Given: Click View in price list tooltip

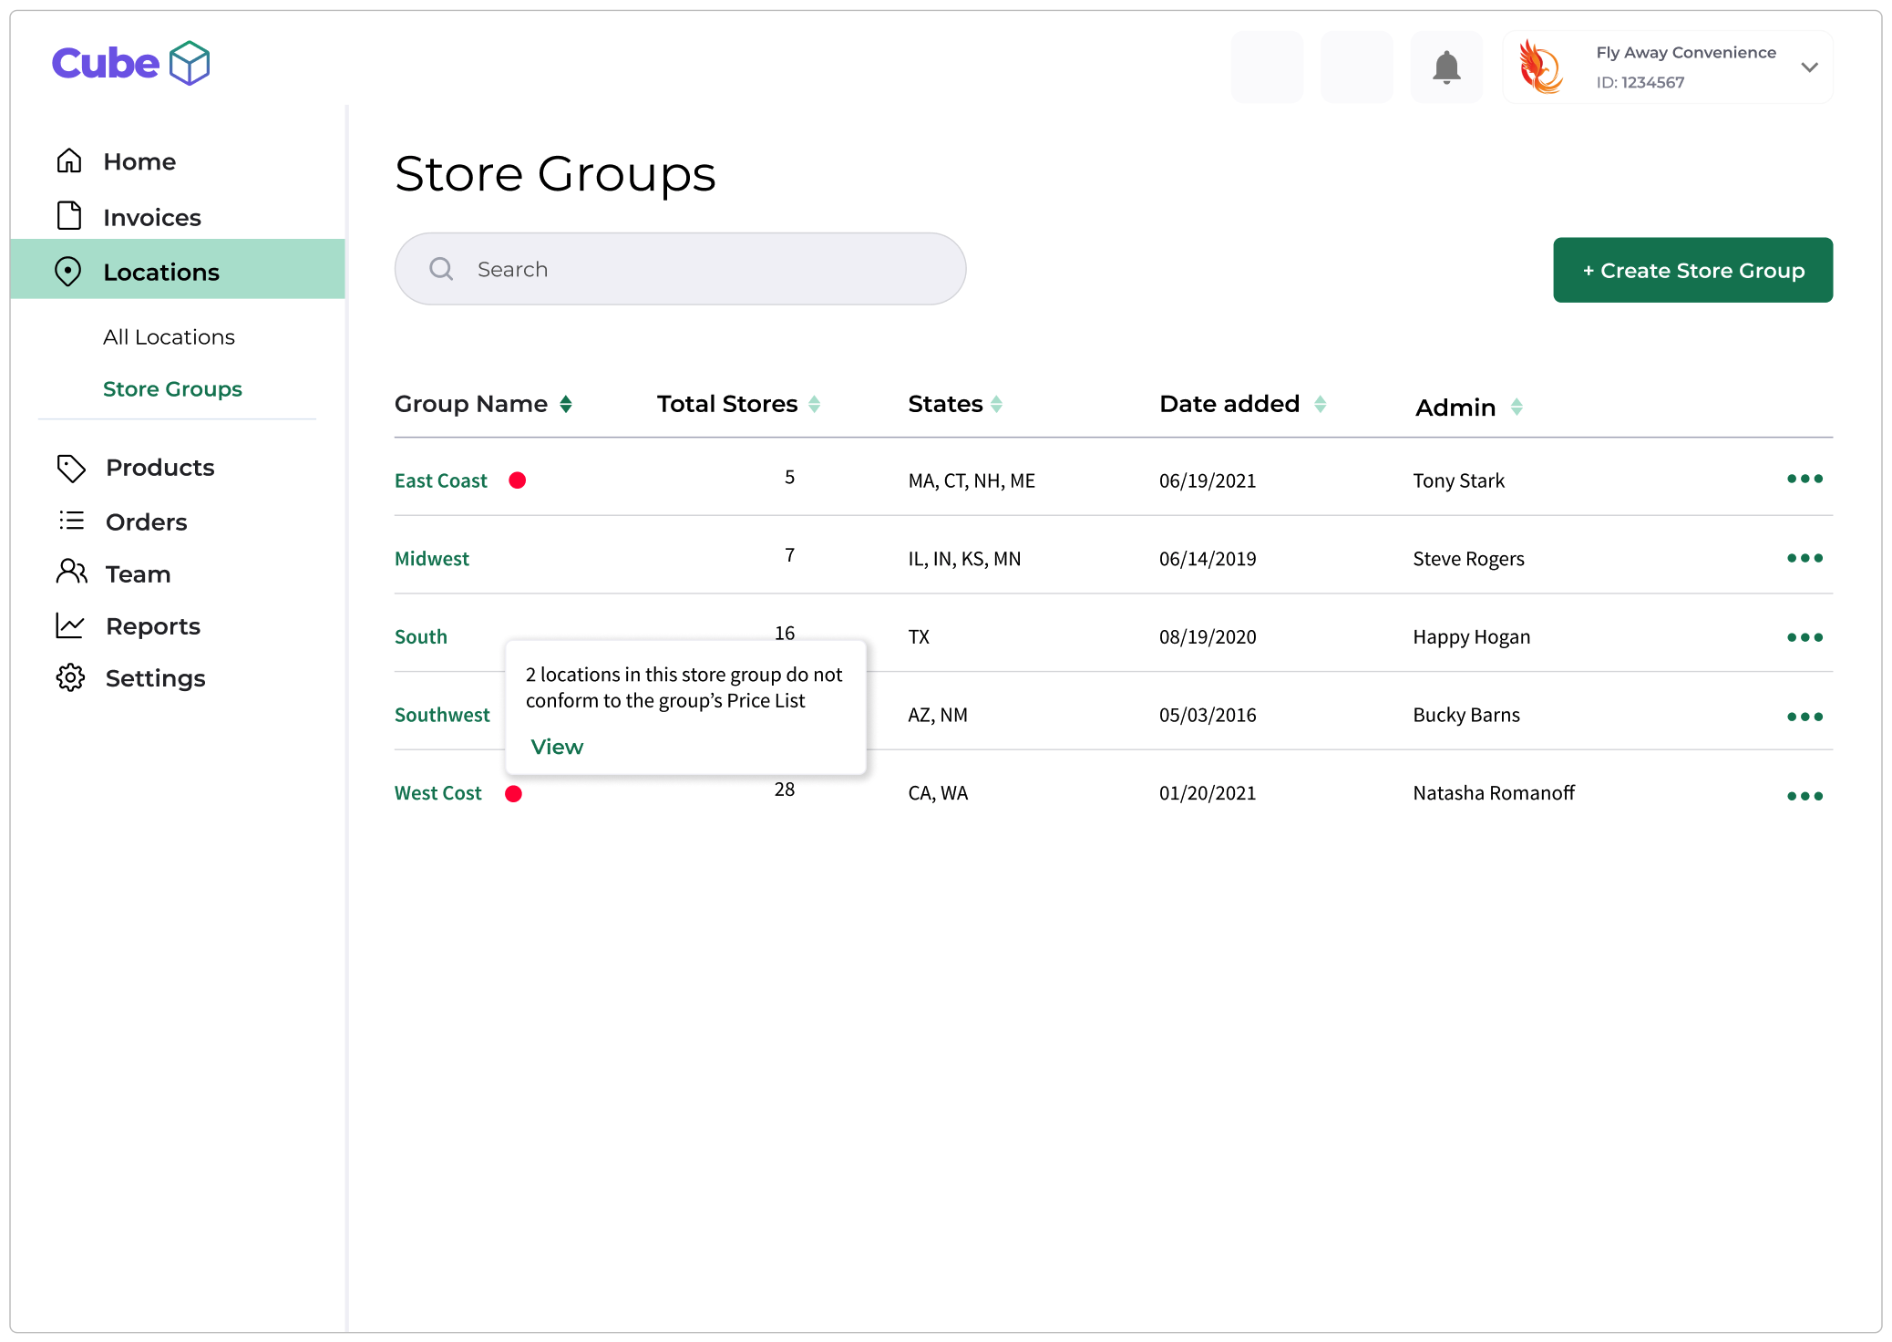Looking at the screenshot, I should click(x=557, y=747).
